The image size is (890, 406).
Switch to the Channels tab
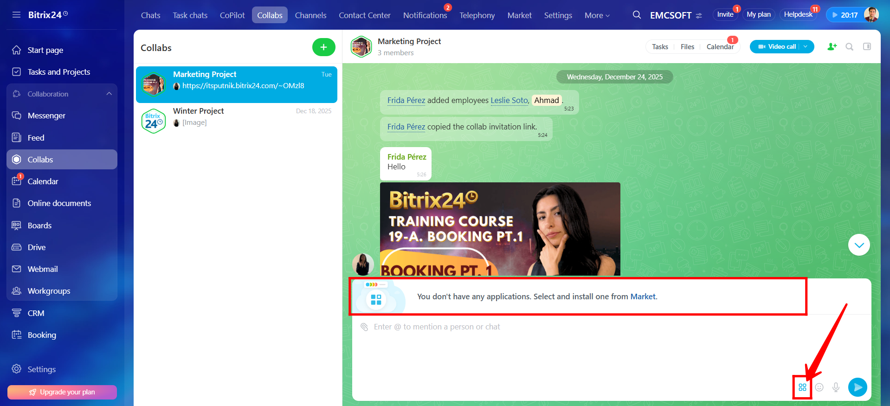(x=310, y=15)
